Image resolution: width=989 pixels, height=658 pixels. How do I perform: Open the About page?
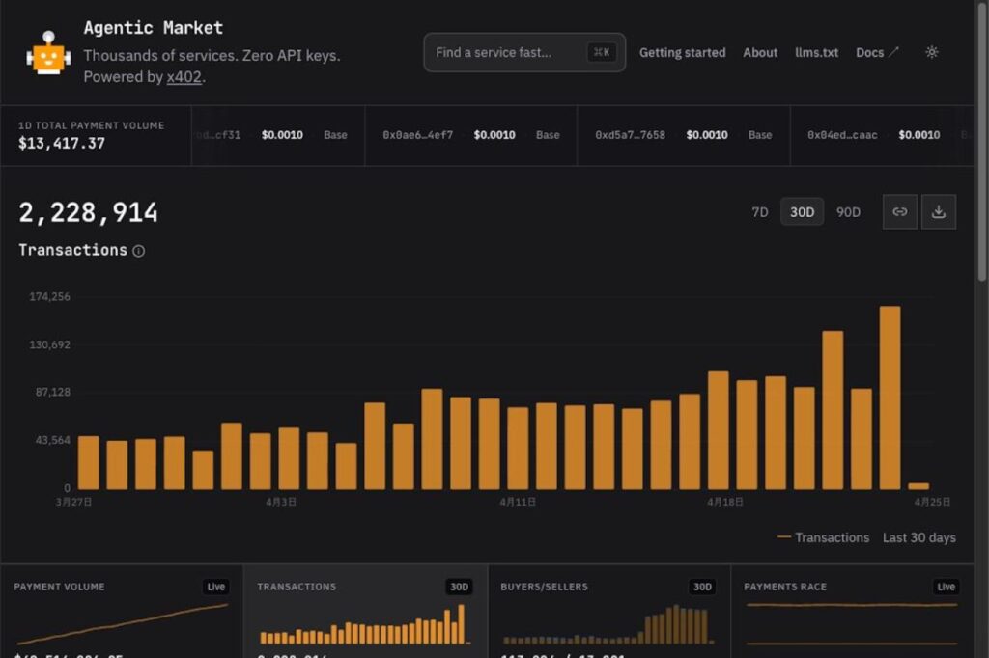pos(760,53)
